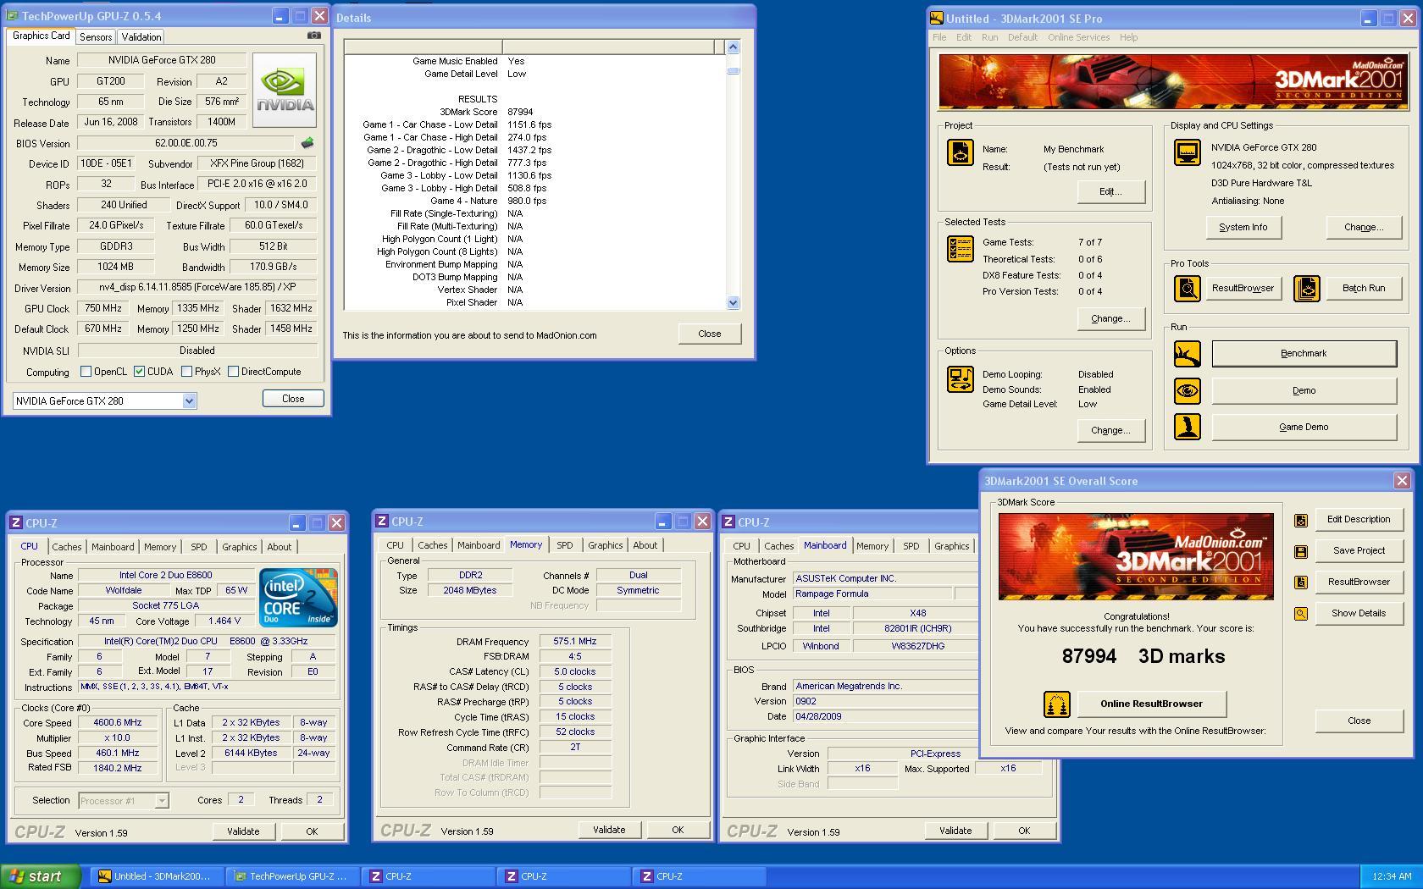
Task: Click Change button in Options section
Action: [1110, 431]
